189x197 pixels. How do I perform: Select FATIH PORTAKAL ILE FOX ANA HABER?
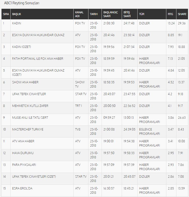pyautogui.click(x=38, y=59)
